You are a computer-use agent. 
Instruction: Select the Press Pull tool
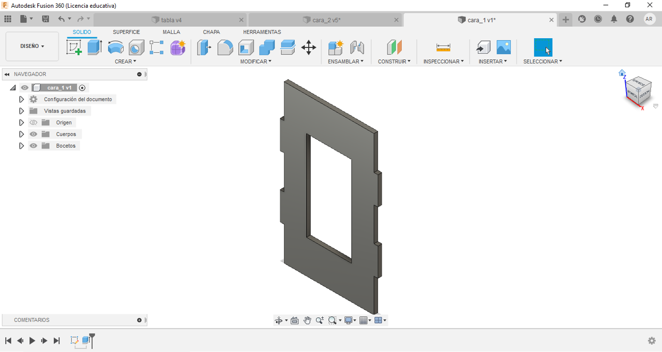(x=204, y=47)
